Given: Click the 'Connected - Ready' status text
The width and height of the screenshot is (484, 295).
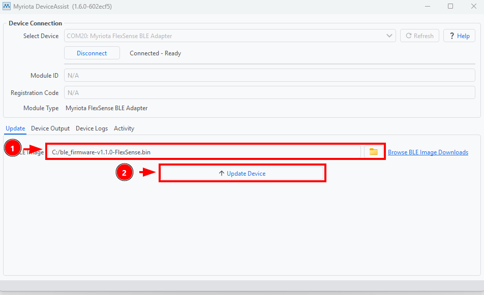Looking at the screenshot, I should tap(155, 53).
